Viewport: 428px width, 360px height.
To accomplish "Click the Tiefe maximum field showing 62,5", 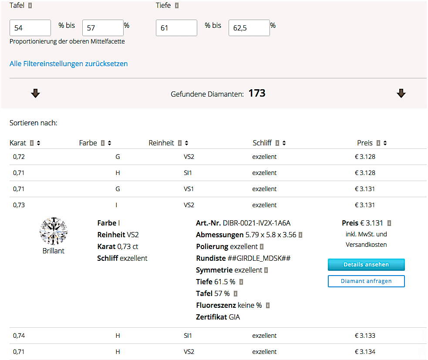I will [x=249, y=28].
